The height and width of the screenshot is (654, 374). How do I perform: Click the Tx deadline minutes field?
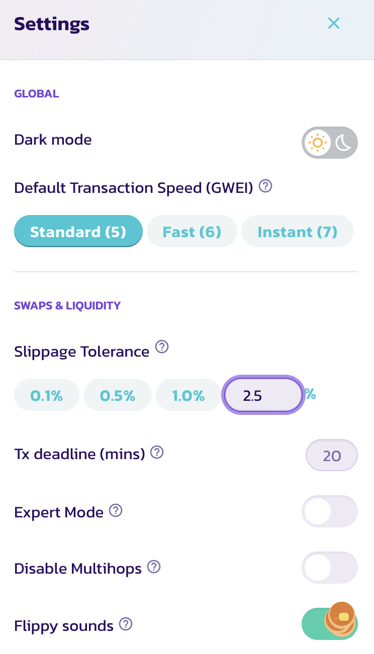click(332, 456)
